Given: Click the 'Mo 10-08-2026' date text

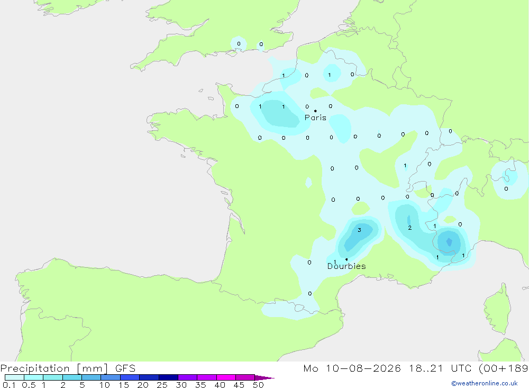Looking at the screenshot, I should point(352,368).
